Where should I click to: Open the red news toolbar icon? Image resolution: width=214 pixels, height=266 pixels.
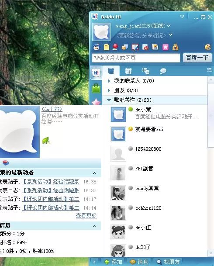click(x=145, y=47)
